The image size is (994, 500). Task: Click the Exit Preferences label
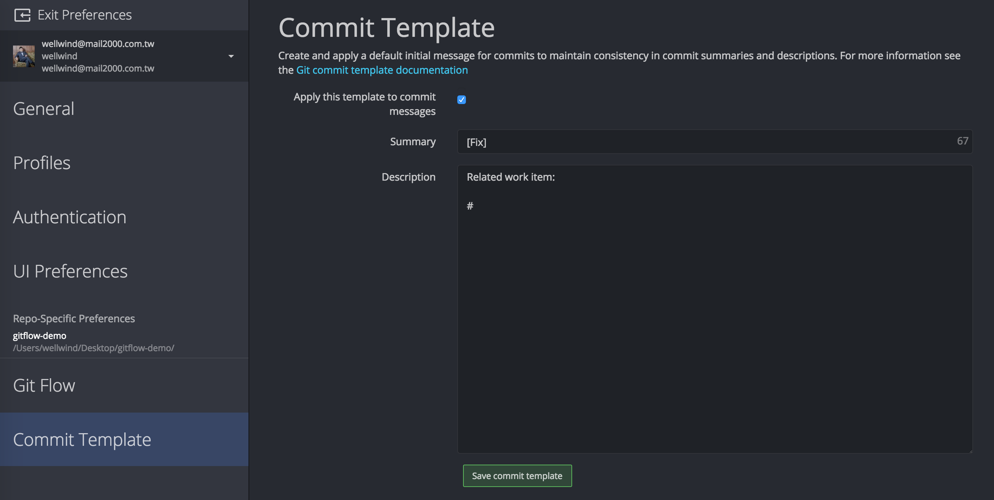(x=85, y=15)
